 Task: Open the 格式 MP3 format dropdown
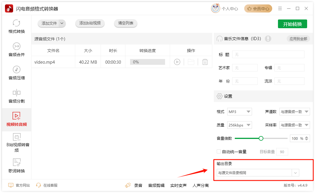coord(239,112)
